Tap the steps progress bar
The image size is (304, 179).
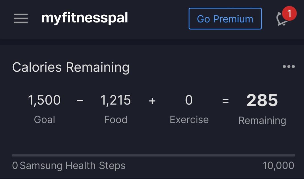(152, 155)
